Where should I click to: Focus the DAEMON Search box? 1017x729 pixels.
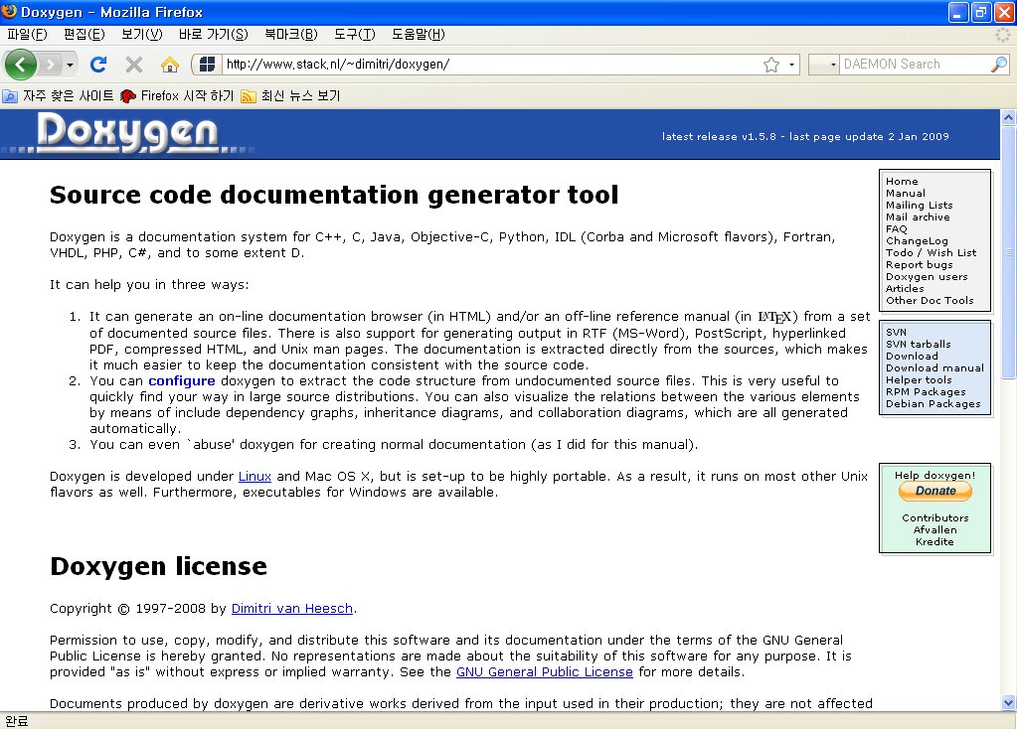[915, 65]
